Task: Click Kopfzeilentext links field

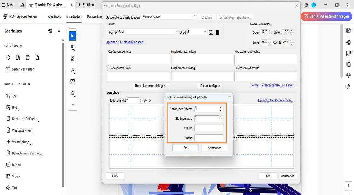Action: (139, 60)
